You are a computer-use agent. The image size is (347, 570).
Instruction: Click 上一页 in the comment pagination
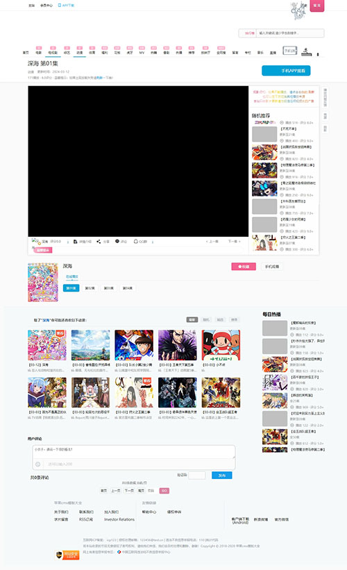(115, 491)
